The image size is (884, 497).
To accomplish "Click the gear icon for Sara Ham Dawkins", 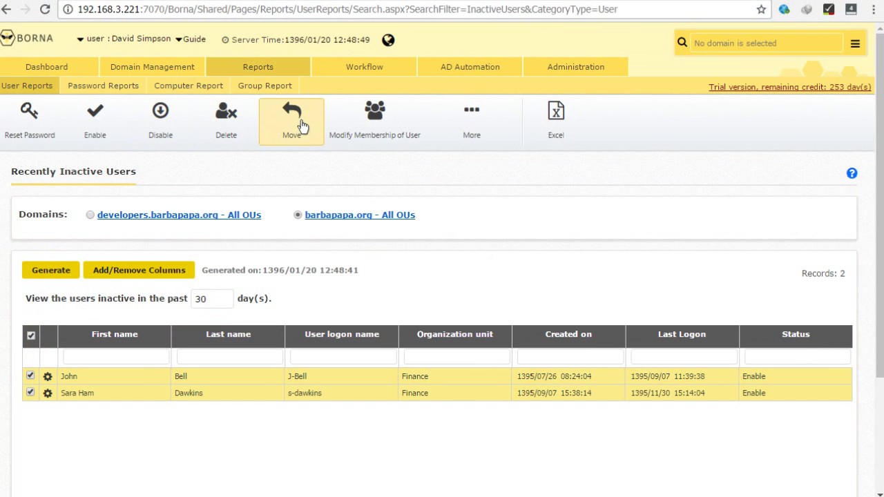I will (48, 393).
